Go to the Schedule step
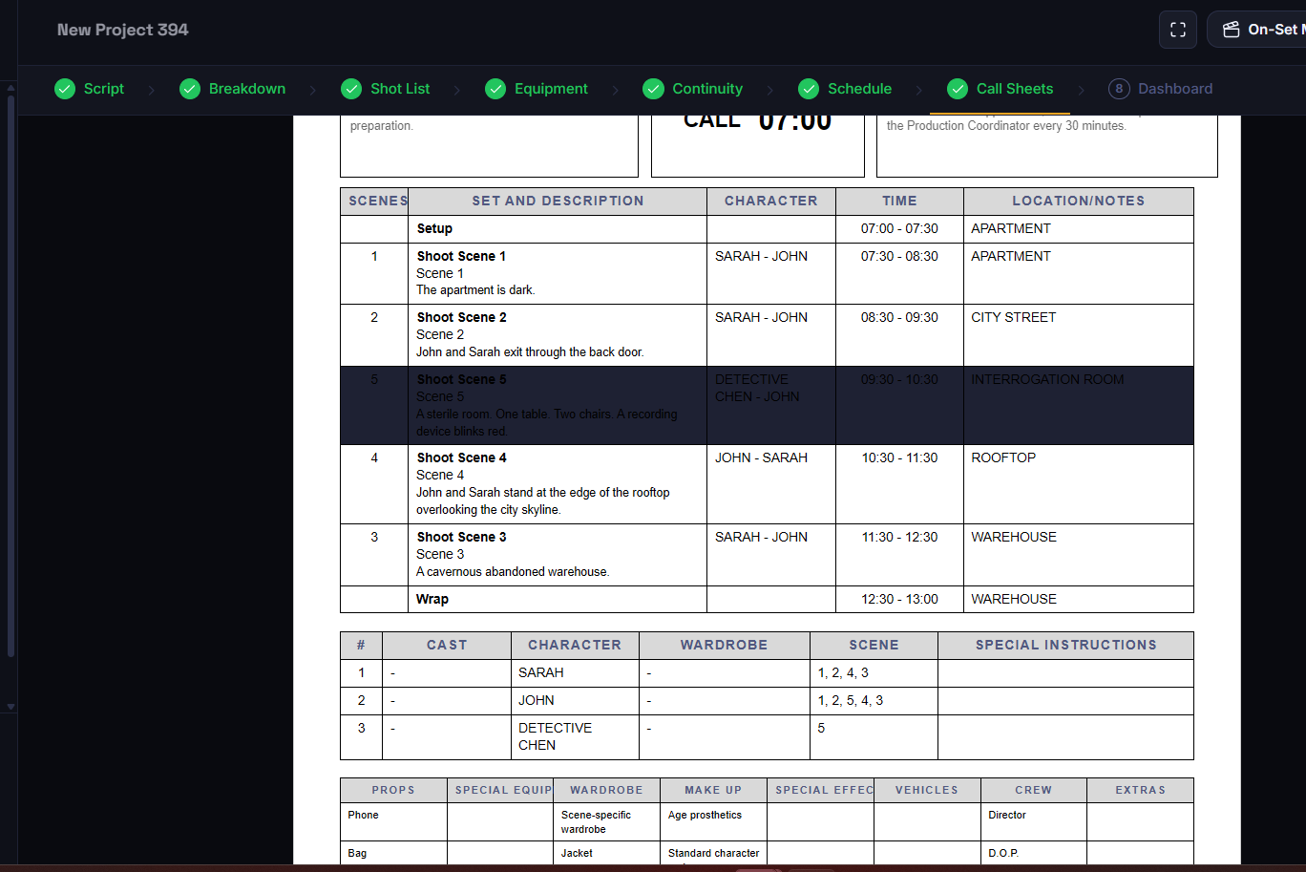The width and height of the screenshot is (1306, 872). point(859,89)
